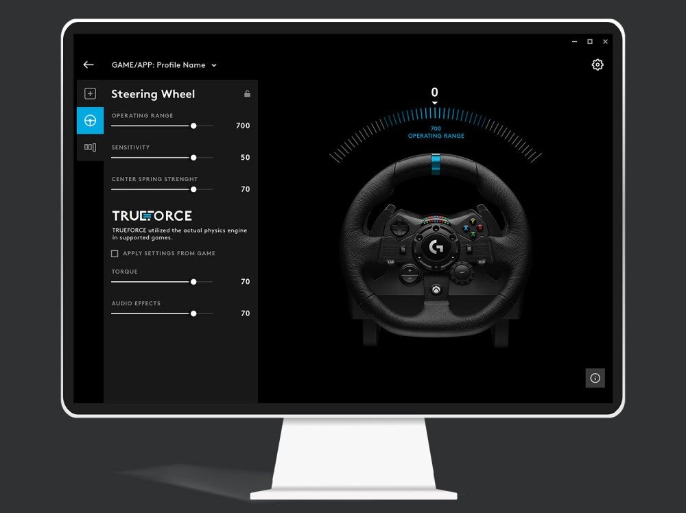Image resolution: width=686 pixels, height=513 pixels.
Task: Click the Center Spring Strength slider handle
Action: [x=193, y=189]
